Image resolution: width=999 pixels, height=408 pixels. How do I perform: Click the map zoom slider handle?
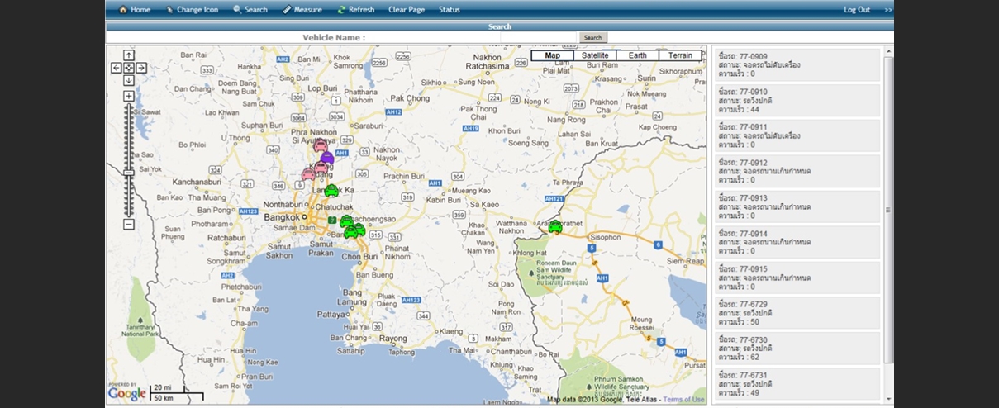pyautogui.click(x=129, y=172)
